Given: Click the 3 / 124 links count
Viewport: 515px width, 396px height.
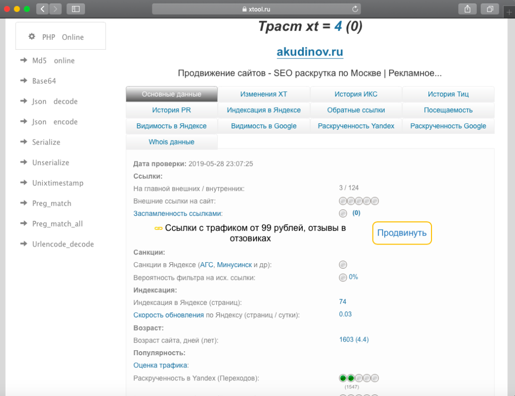Looking at the screenshot, I should tap(349, 188).
